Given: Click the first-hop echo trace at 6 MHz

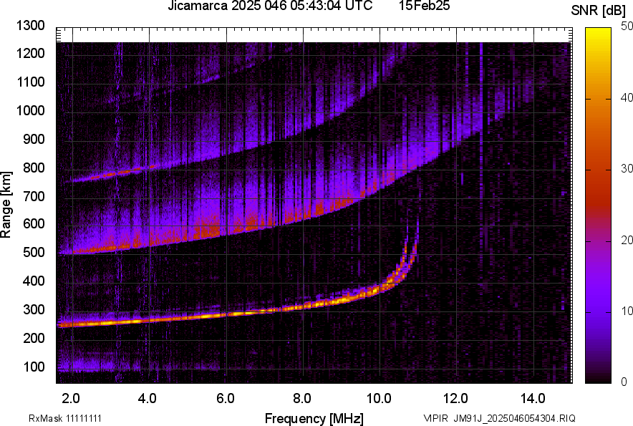Looking at the screenshot, I should click(226, 313).
